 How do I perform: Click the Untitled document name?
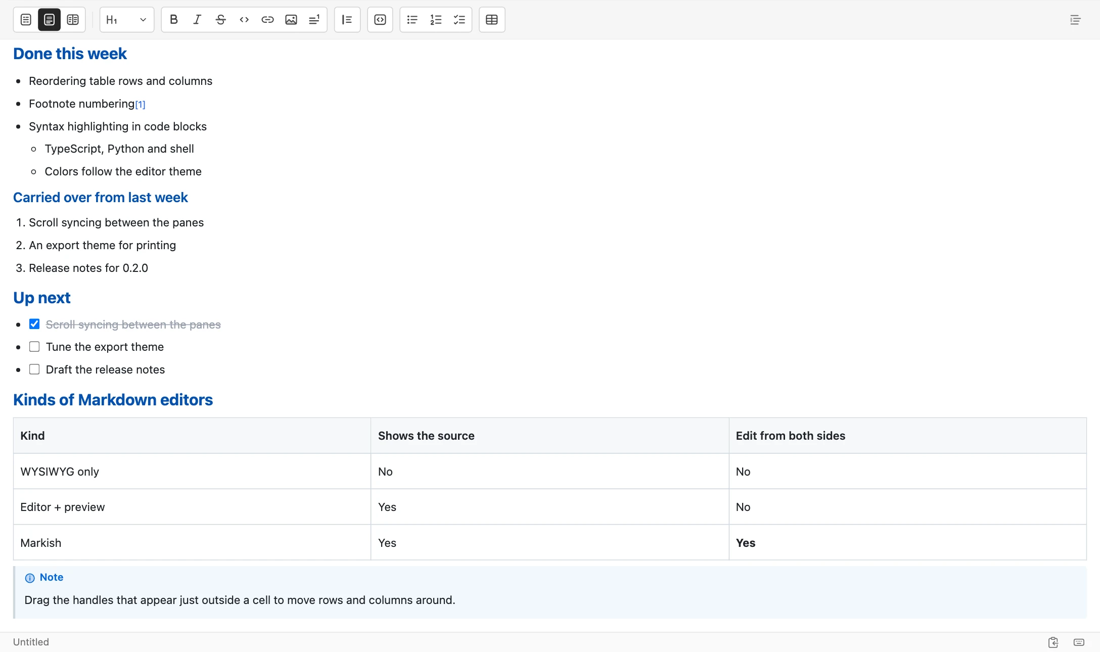coord(31,642)
